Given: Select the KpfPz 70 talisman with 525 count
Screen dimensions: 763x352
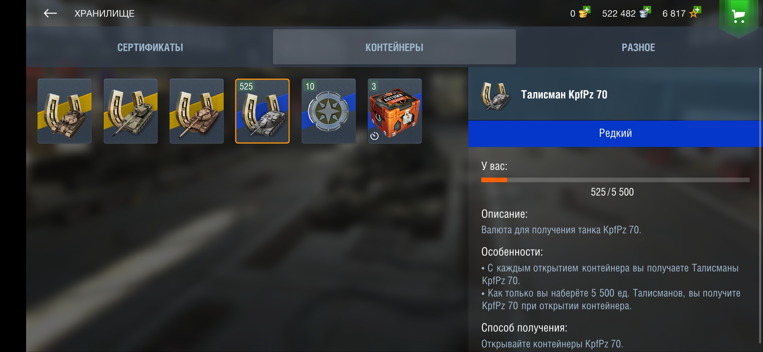Looking at the screenshot, I should (262, 111).
